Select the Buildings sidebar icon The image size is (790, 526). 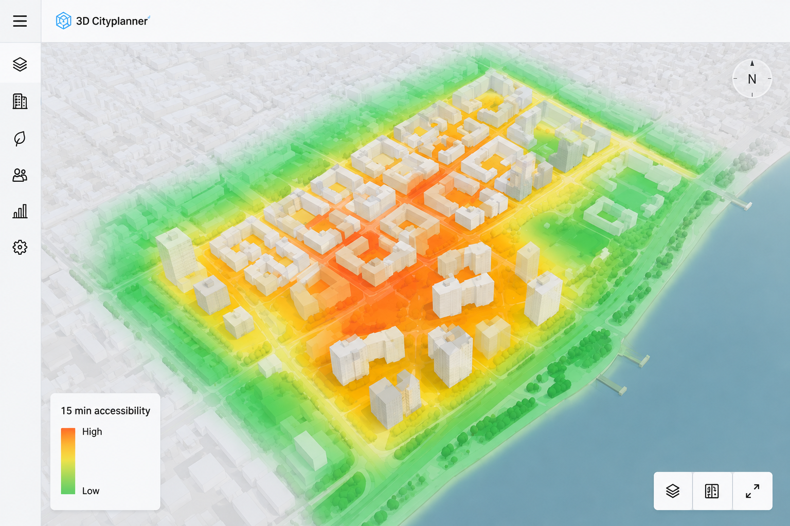coord(20,101)
